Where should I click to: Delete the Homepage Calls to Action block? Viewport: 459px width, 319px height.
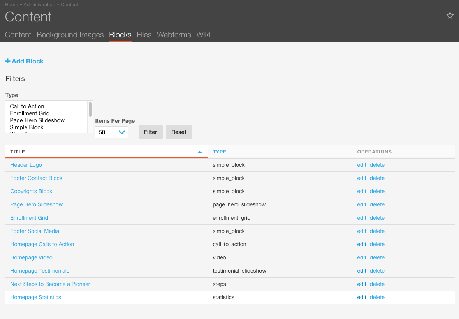pyautogui.click(x=377, y=244)
